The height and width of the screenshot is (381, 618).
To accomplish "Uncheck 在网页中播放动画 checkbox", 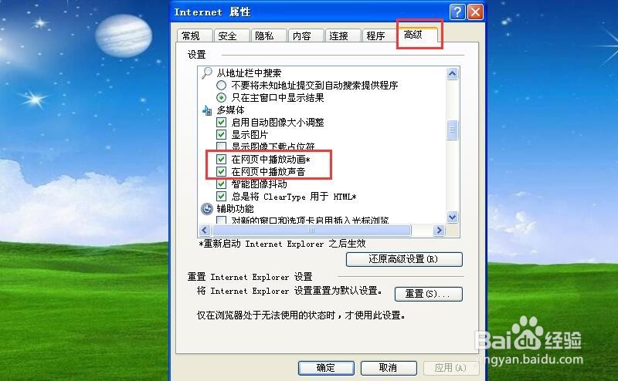I will pyautogui.click(x=221, y=159).
